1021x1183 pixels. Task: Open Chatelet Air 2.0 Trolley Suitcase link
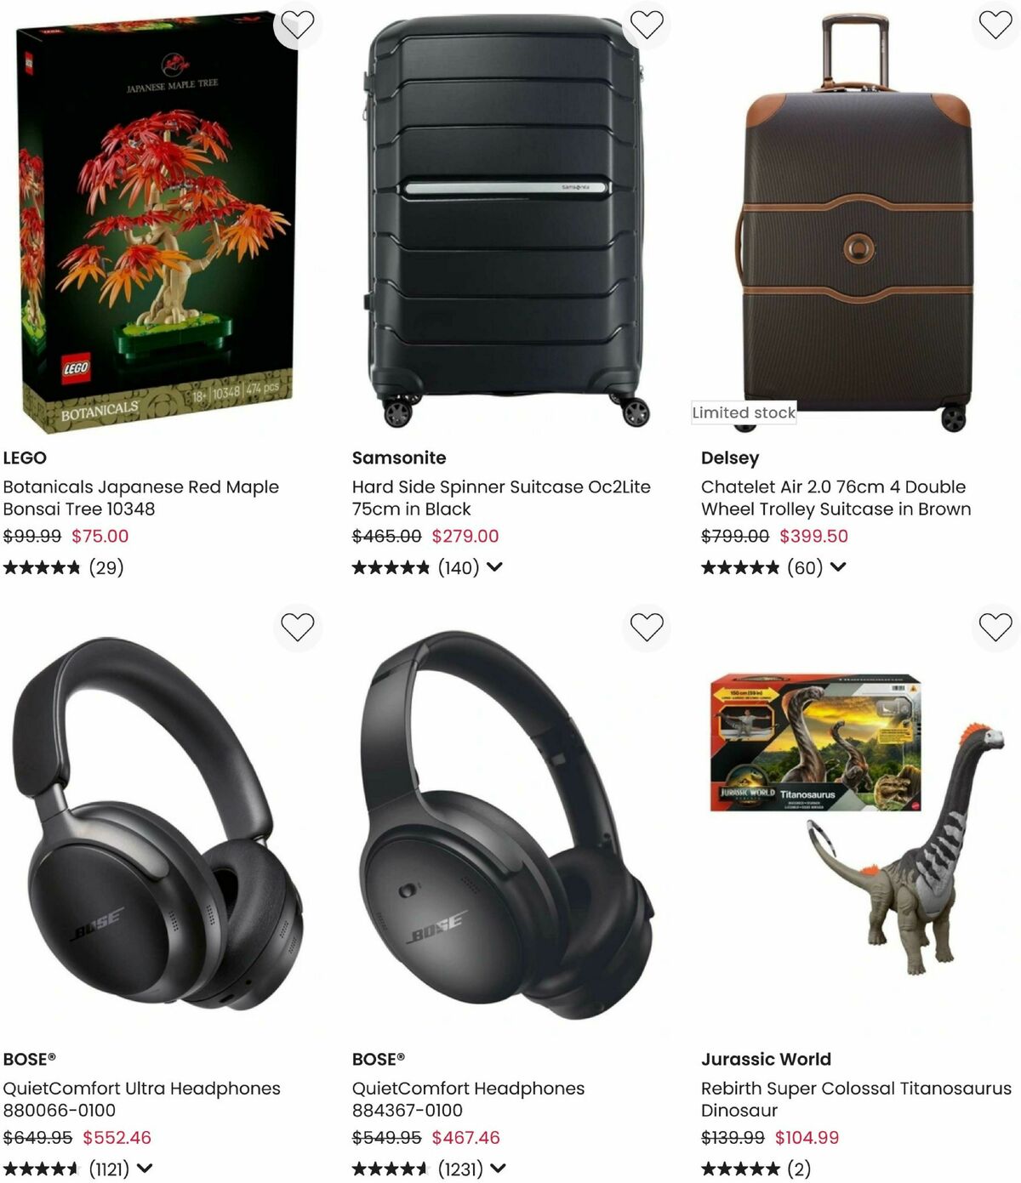(836, 498)
